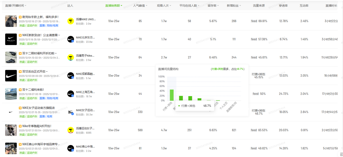Viewport: 343px width, 157px height.
Task: Click the 滔搏男子Nike yellow avatar icon
Action: (x=71, y=58)
